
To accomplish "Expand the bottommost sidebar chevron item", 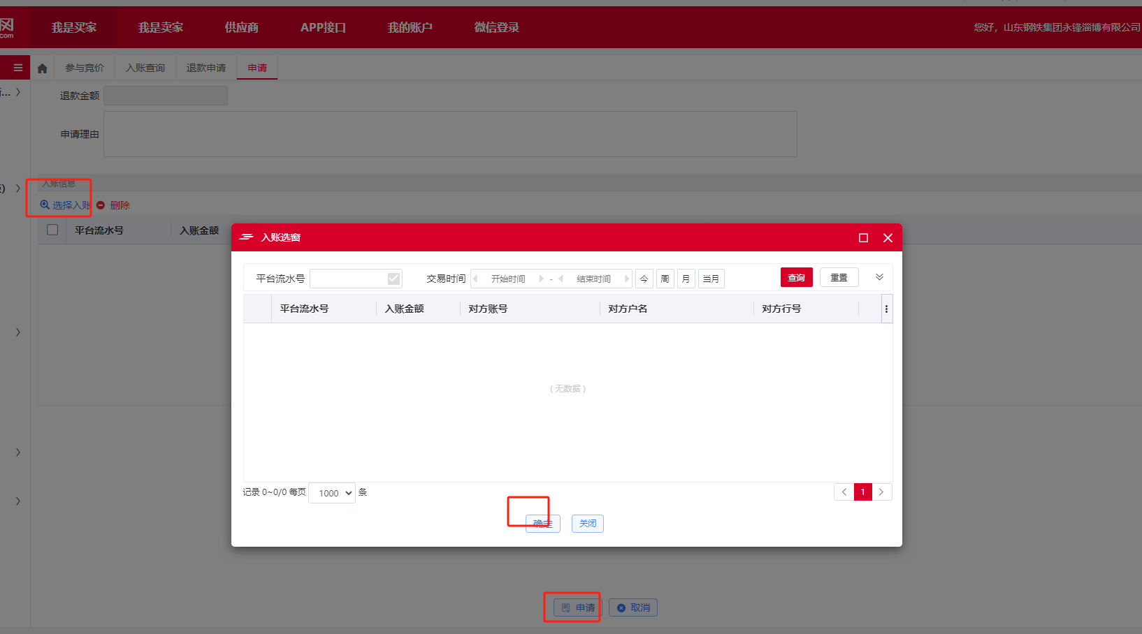I will [18, 501].
